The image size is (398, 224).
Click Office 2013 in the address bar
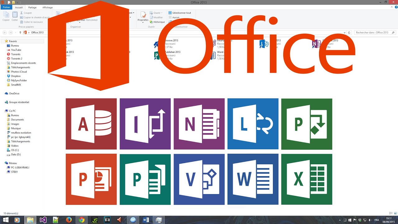pos(37,32)
